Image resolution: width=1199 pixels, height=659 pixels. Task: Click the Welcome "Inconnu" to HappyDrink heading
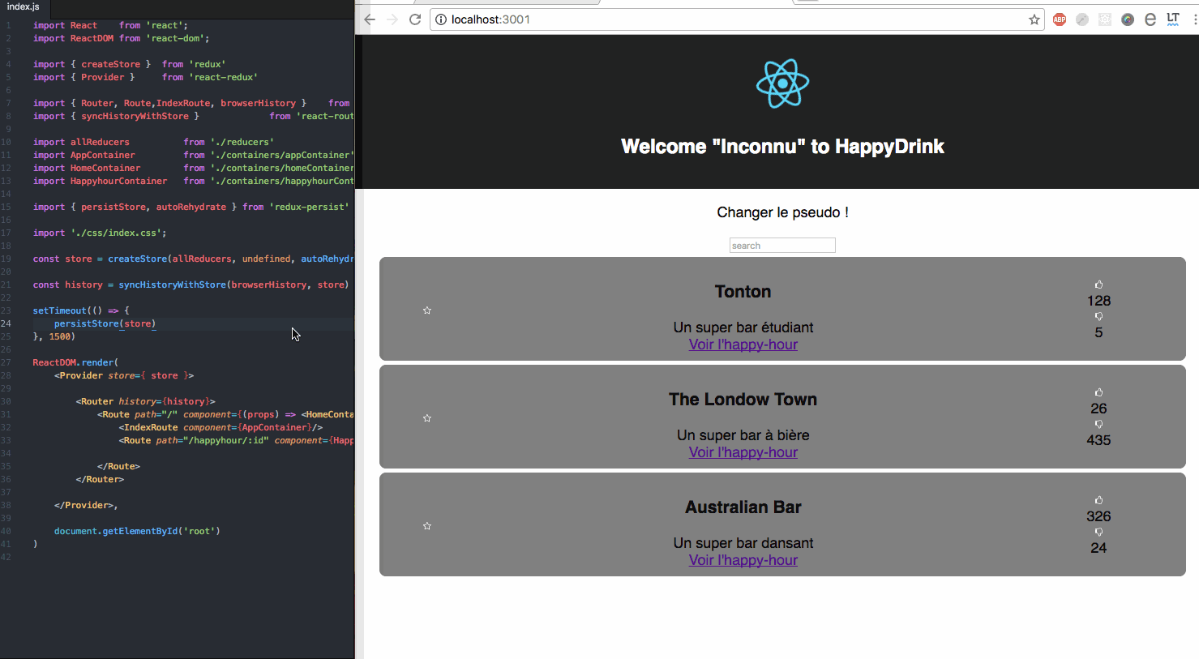coord(782,147)
